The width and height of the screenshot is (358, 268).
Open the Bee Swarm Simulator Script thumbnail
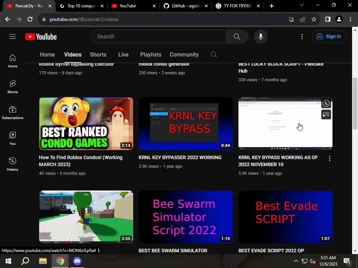[x=186, y=217]
